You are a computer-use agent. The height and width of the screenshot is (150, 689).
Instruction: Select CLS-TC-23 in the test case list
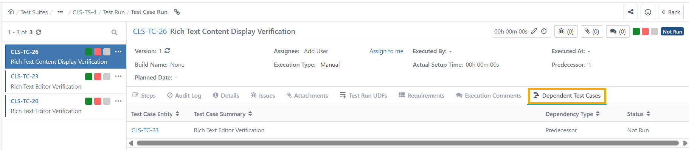coord(66,81)
